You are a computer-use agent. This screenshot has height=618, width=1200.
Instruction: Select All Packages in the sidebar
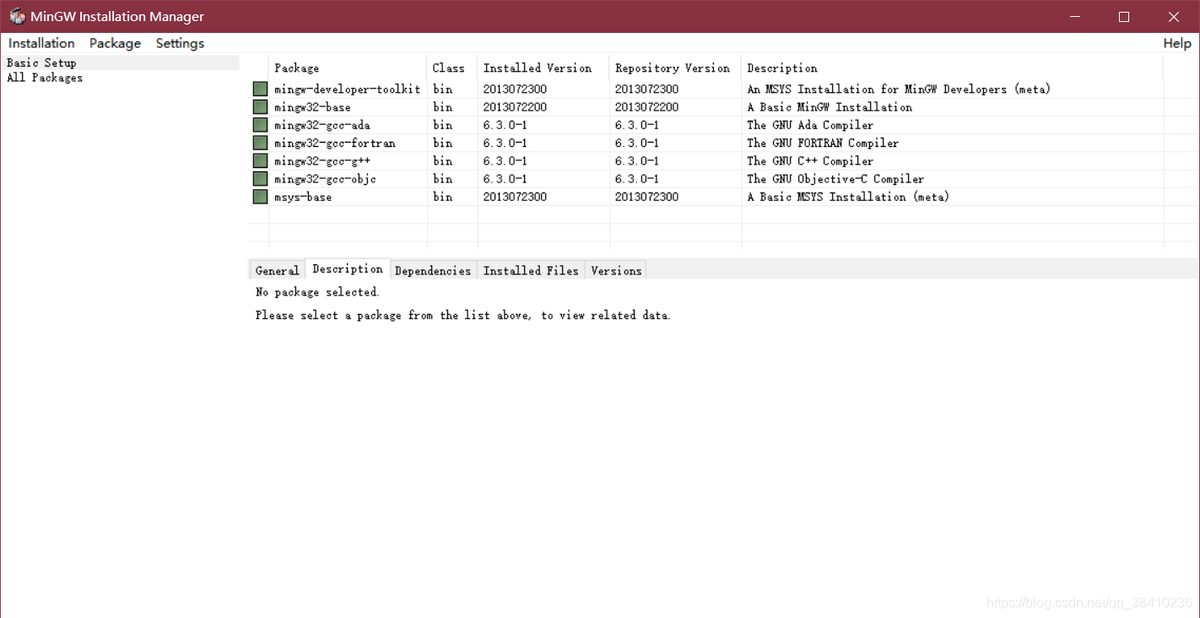(x=45, y=78)
